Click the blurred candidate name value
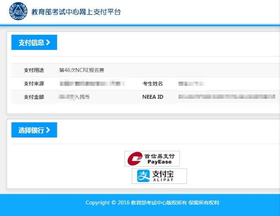This screenshot has height=216, width=280. tap(191, 84)
